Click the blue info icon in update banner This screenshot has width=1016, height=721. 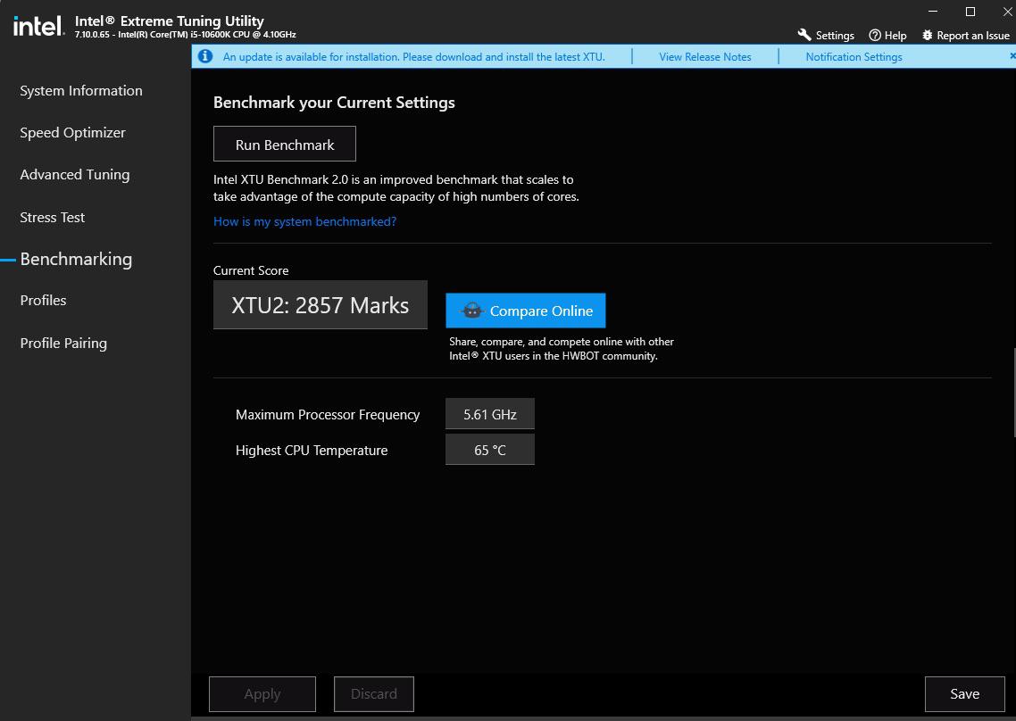[x=205, y=56]
